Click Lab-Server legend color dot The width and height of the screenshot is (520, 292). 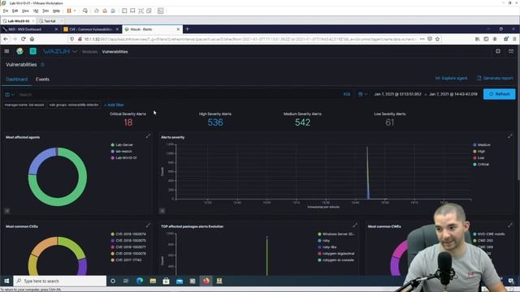click(x=112, y=145)
